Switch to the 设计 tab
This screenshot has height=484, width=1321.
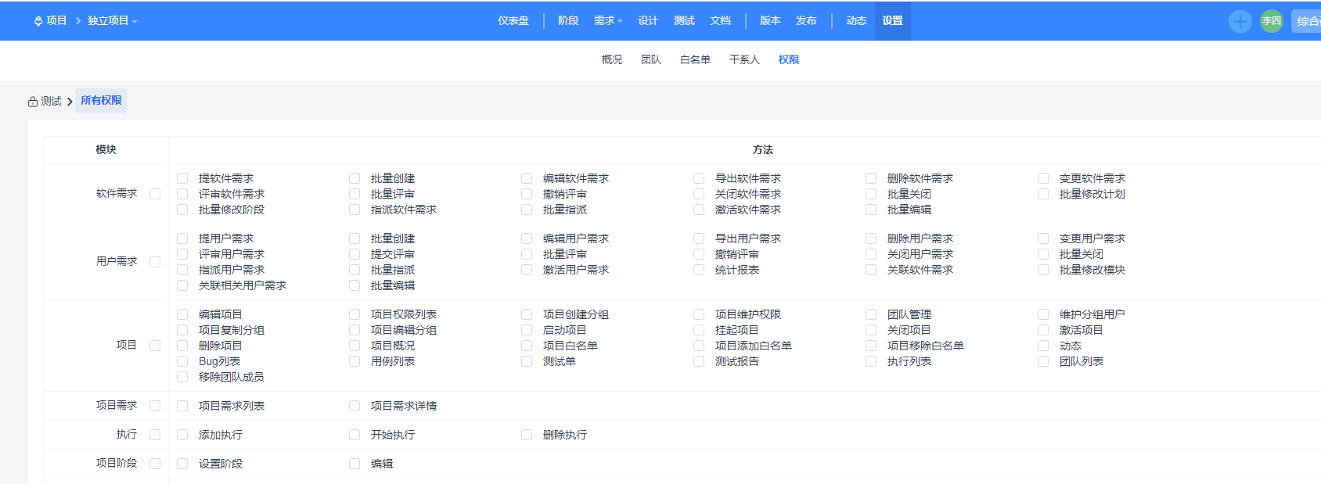648,21
